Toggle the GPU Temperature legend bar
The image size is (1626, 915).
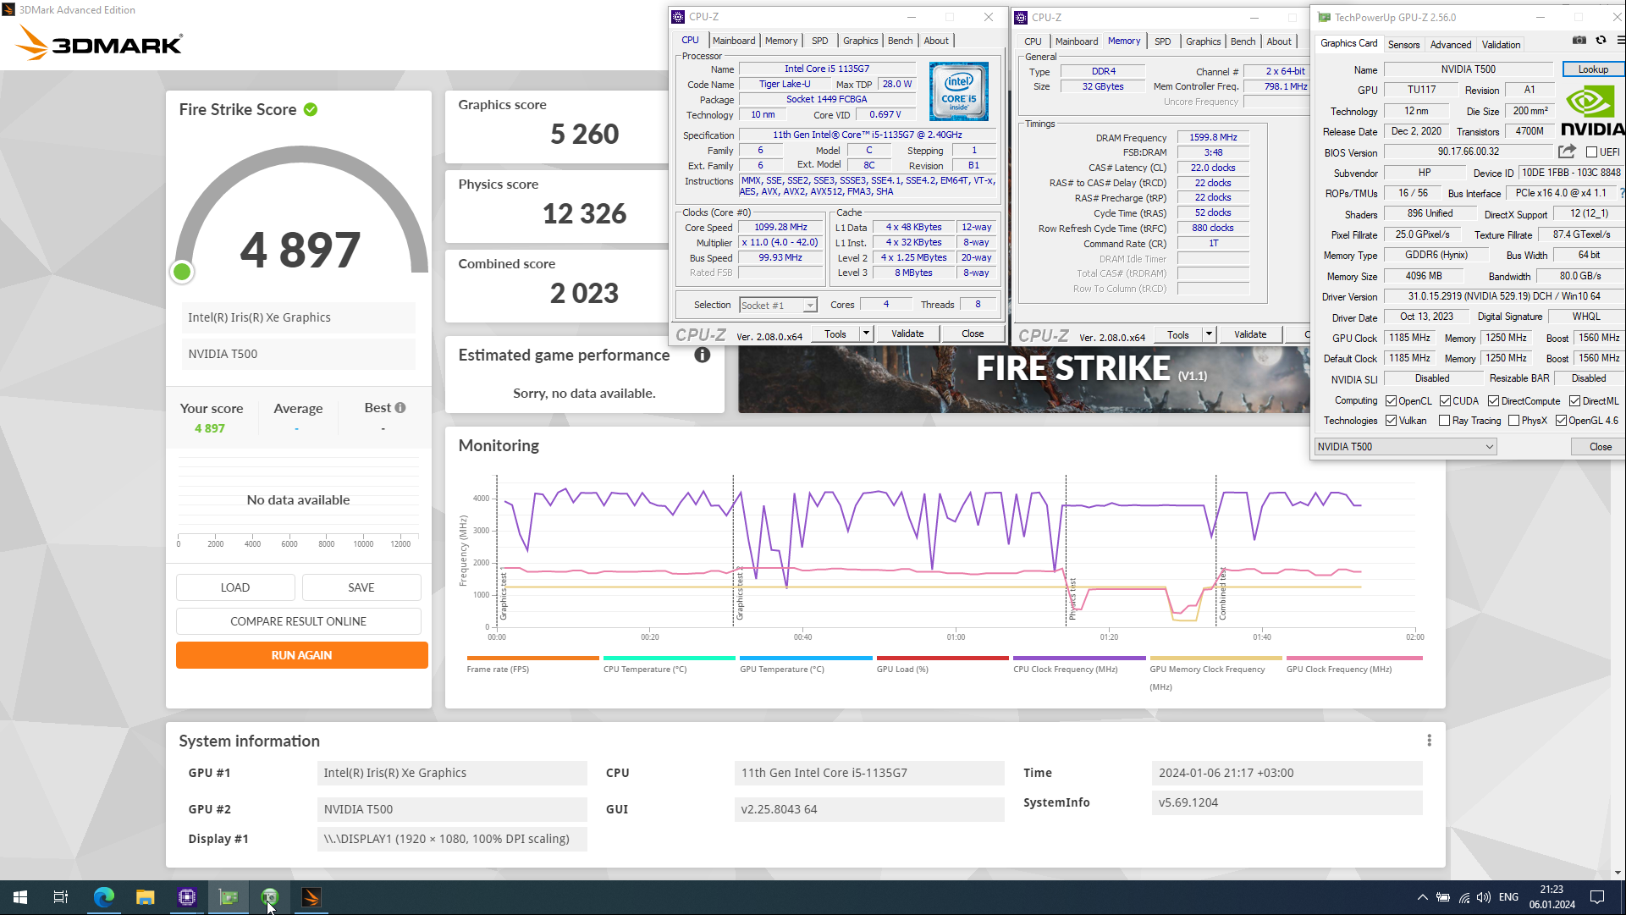click(806, 658)
